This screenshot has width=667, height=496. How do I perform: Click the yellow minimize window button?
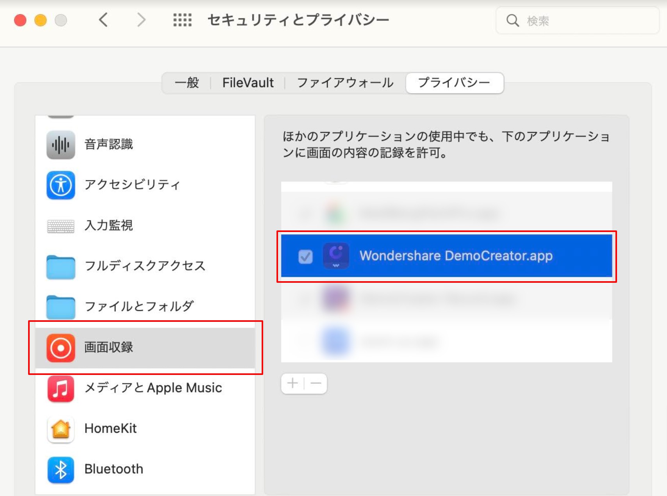click(x=41, y=20)
